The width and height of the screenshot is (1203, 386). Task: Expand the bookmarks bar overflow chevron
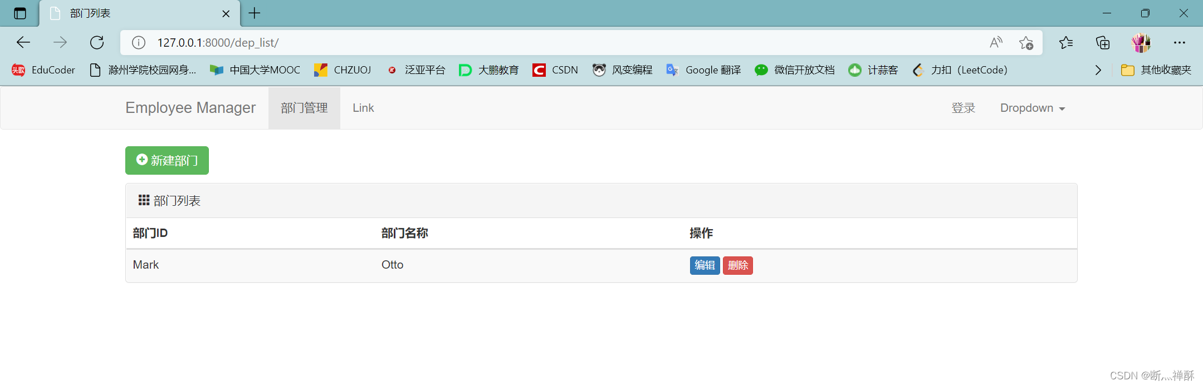[x=1098, y=70]
